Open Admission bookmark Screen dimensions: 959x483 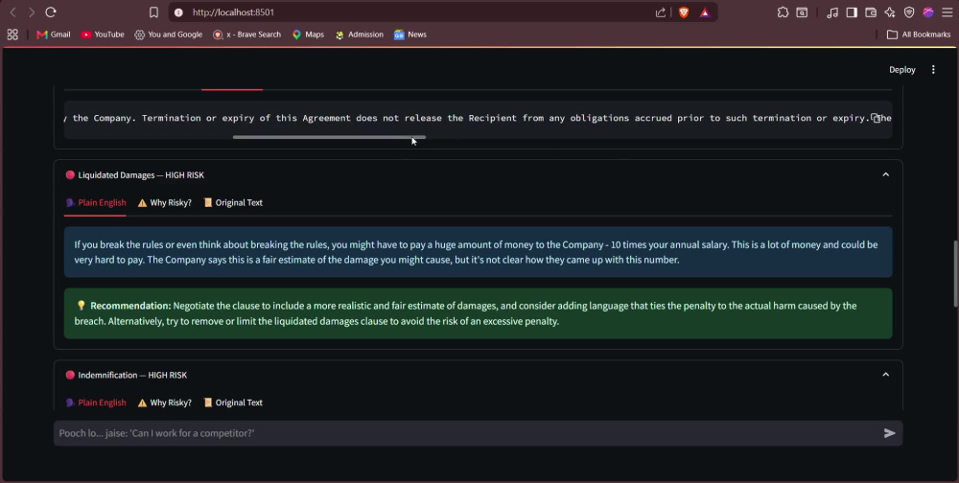tap(359, 34)
